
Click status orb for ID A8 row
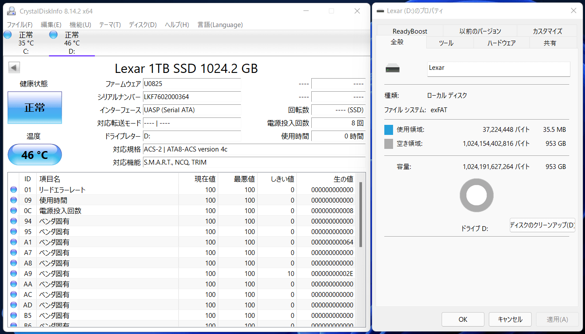14,263
